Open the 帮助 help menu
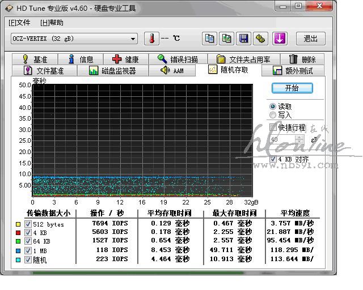This screenshot has width=363, height=290. [52, 23]
